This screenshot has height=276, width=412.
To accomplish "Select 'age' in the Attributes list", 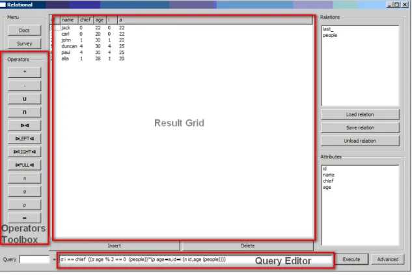I will (x=327, y=188).
